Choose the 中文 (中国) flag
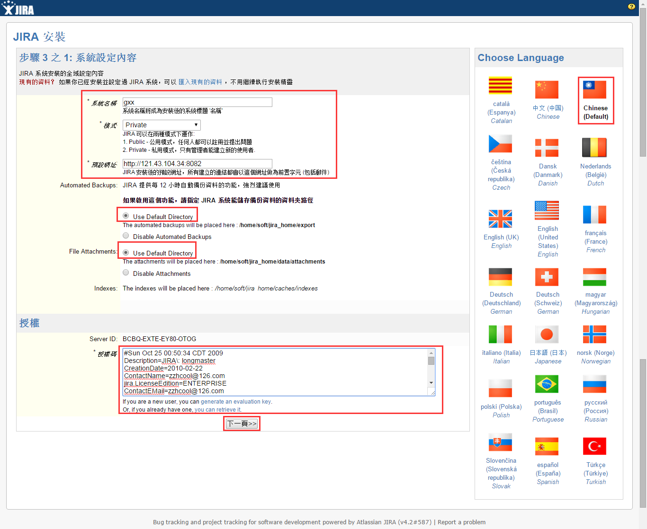The width and height of the screenshot is (647, 529). coord(547,90)
